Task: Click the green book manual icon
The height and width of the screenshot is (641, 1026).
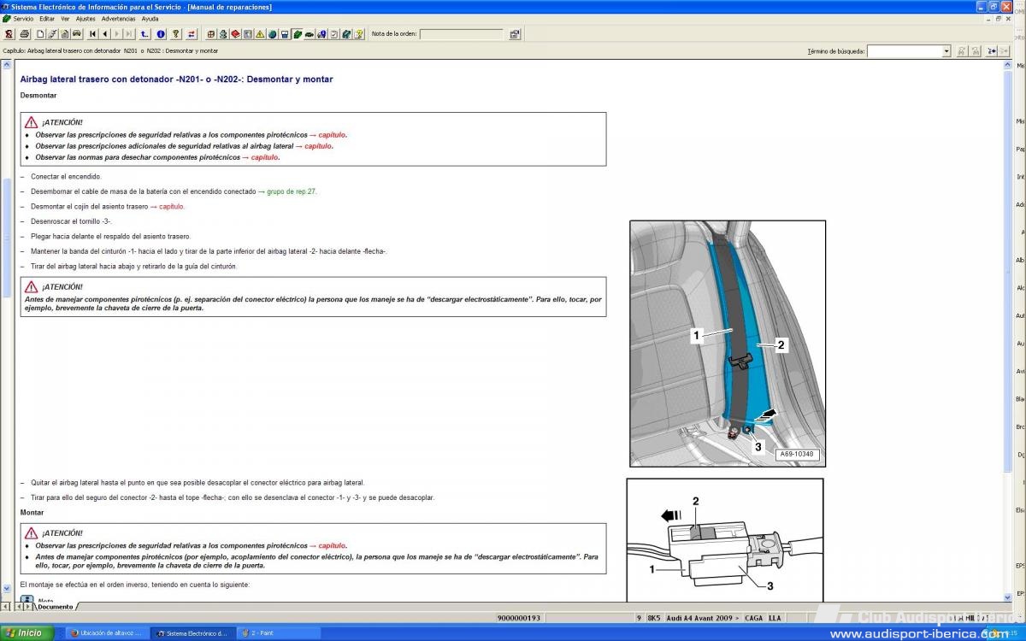Action: pos(297,34)
